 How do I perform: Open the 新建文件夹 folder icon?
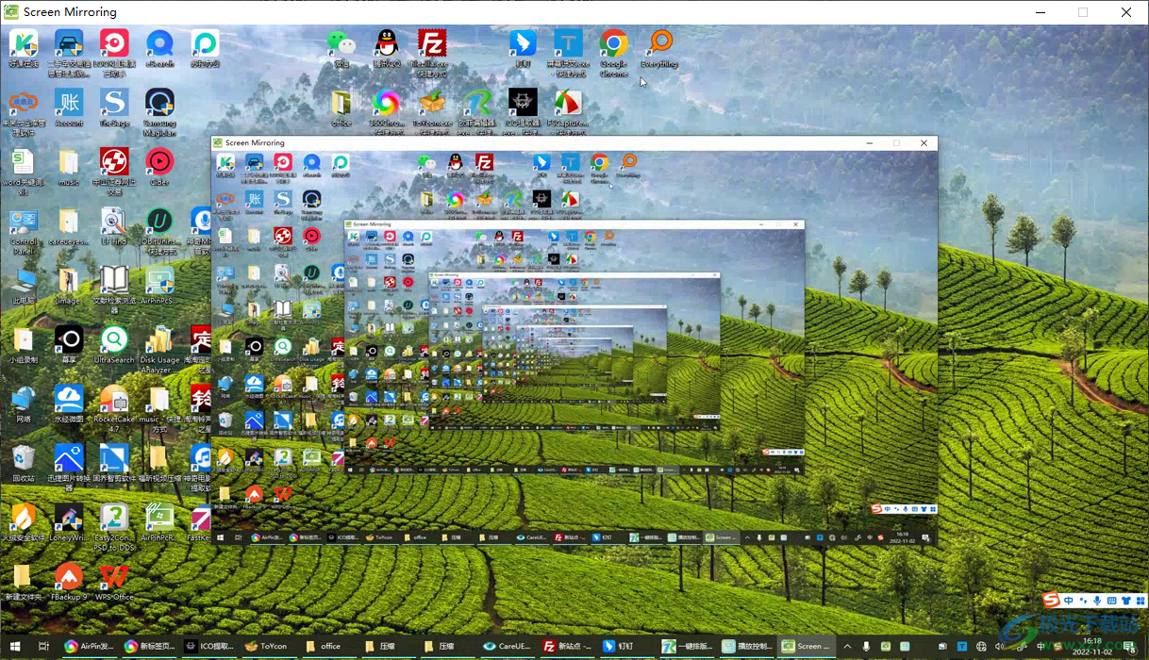[24, 576]
